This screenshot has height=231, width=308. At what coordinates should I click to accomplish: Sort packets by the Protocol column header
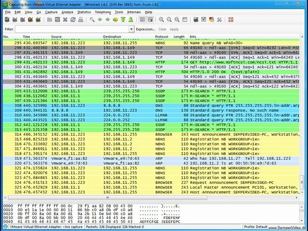tap(162, 37)
